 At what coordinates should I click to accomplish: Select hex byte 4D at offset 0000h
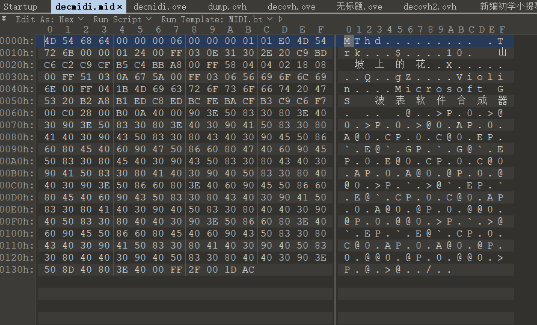(51, 41)
